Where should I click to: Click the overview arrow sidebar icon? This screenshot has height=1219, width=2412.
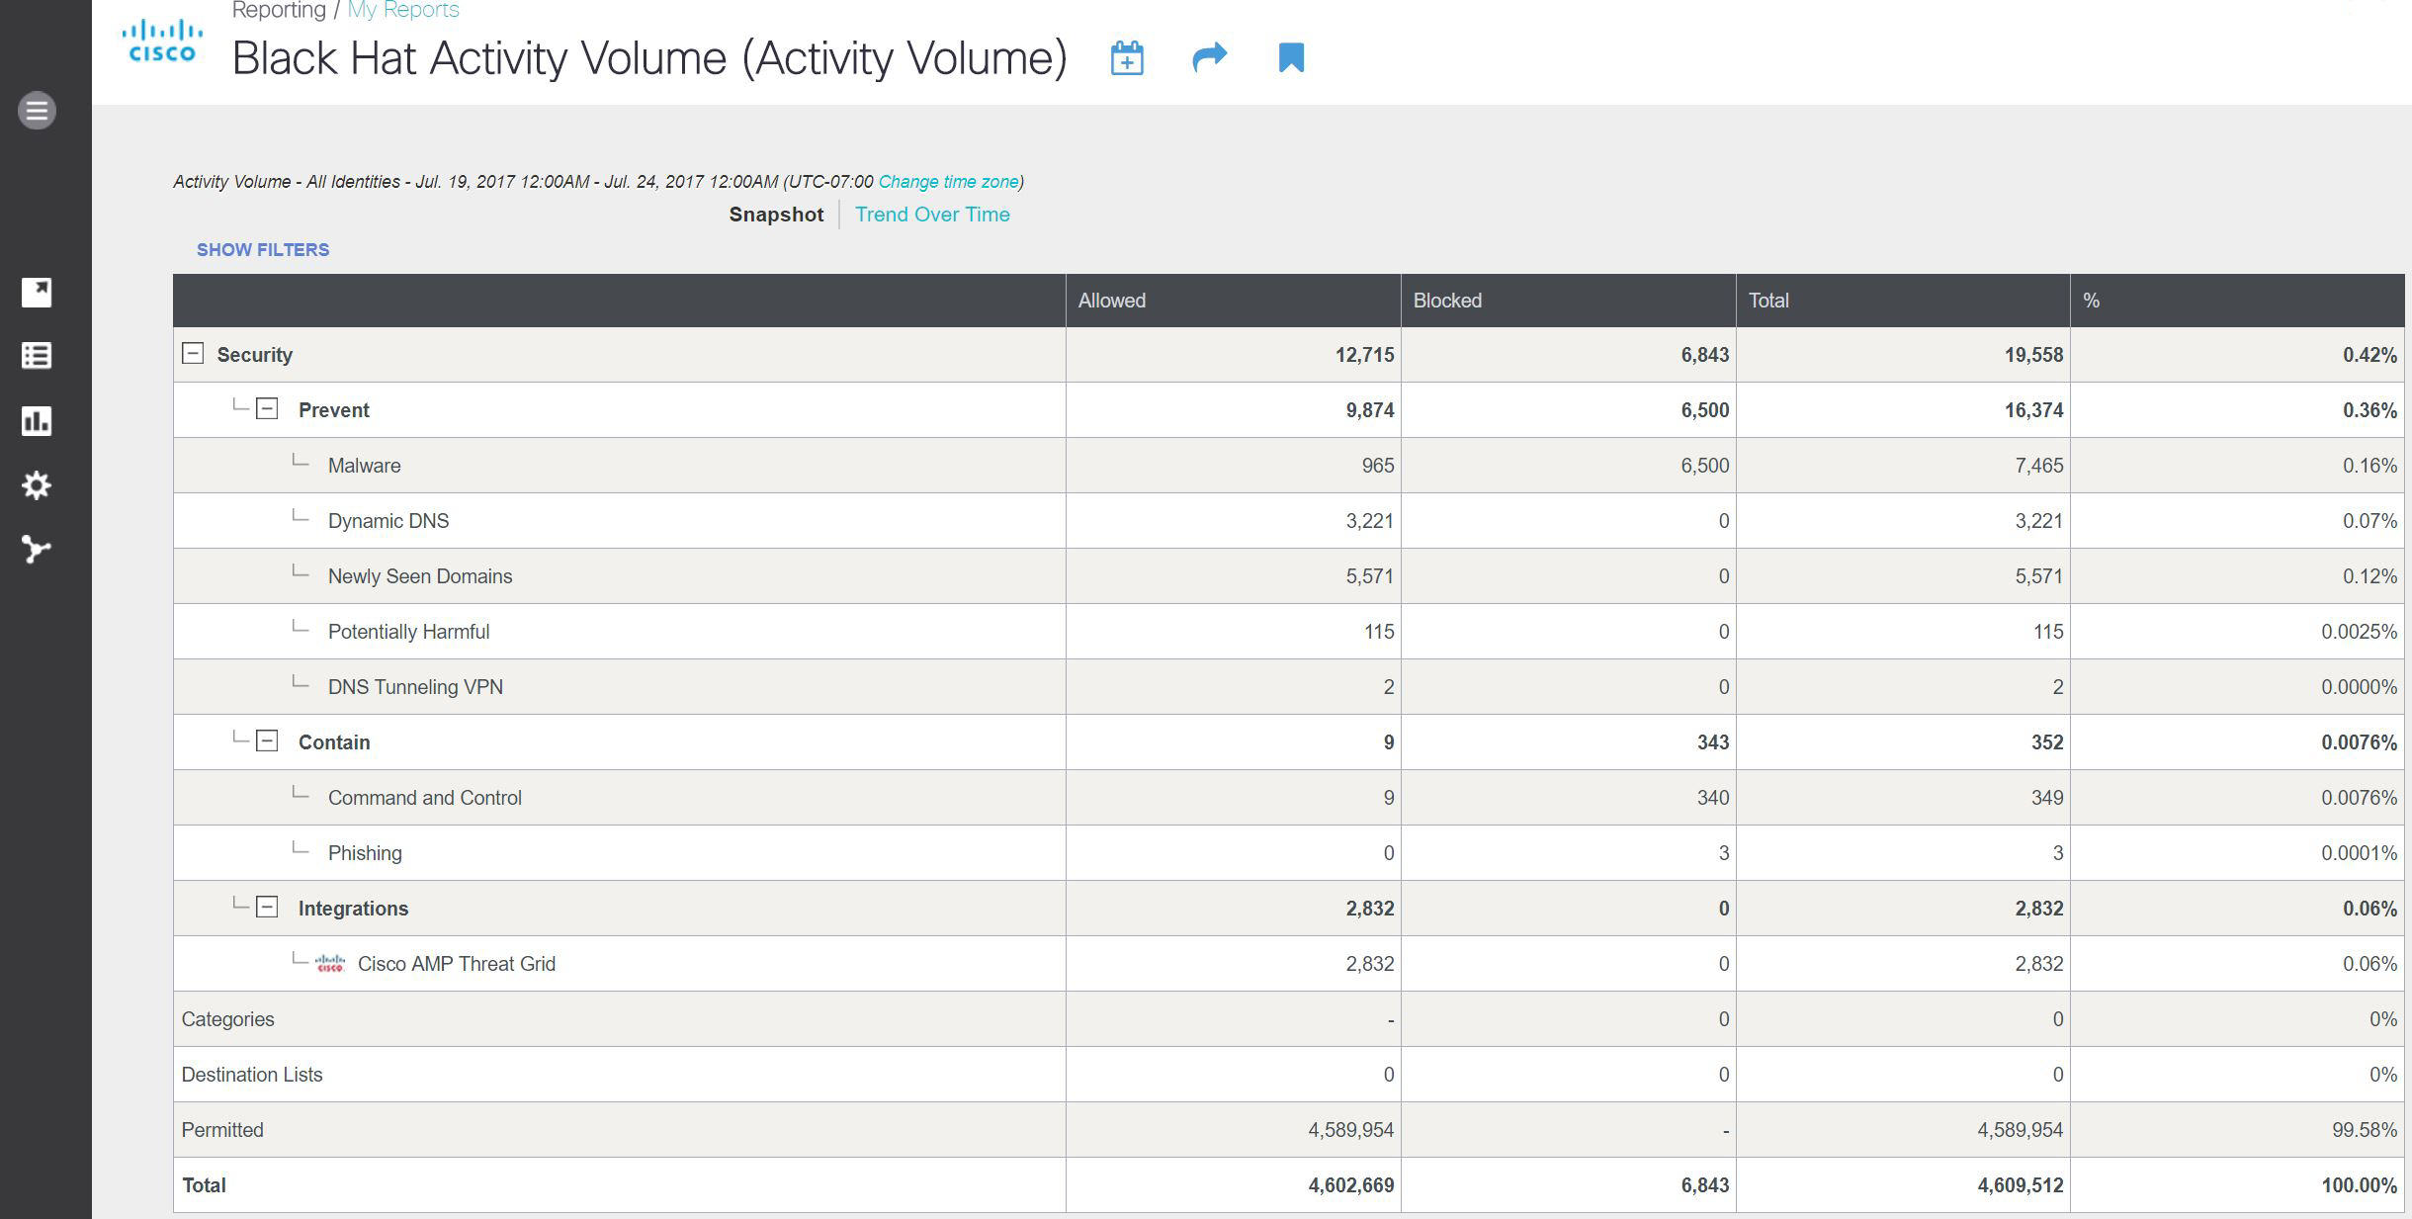37,293
